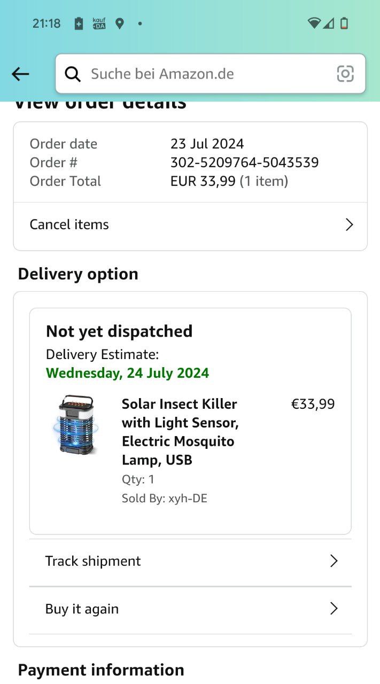Tap Track shipment chevron arrow
This screenshot has width=380, height=684.
coord(334,561)
